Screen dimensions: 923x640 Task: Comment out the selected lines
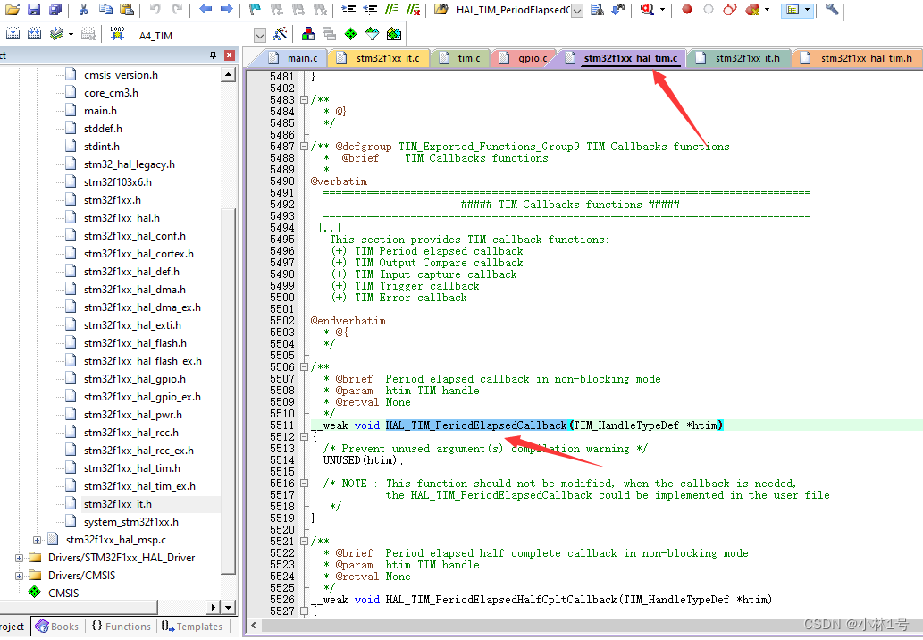[391, 10]
